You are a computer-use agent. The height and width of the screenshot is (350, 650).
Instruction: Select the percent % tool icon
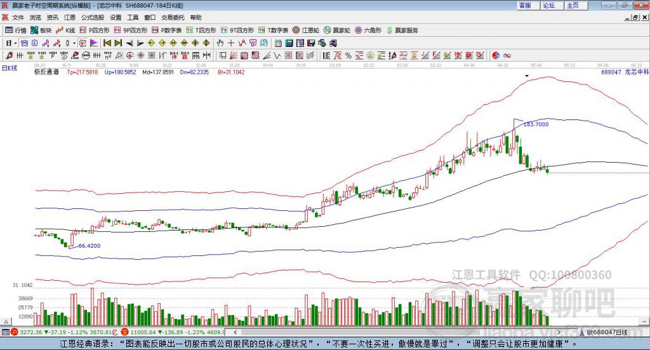pyautogui.click(x=348, y=55)
